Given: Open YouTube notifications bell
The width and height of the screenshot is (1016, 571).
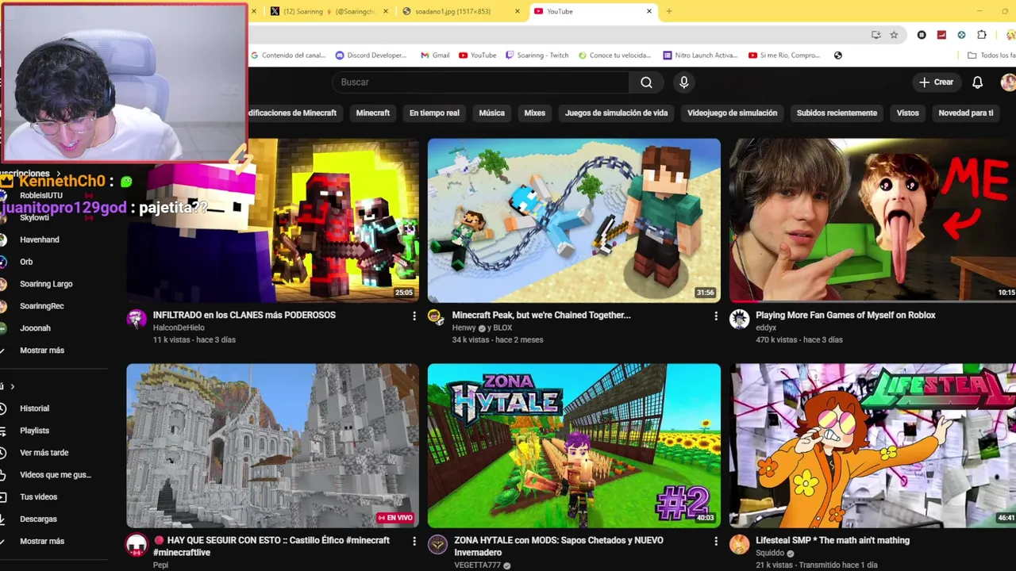Looking at the screenshot, I should coord(978,82).
